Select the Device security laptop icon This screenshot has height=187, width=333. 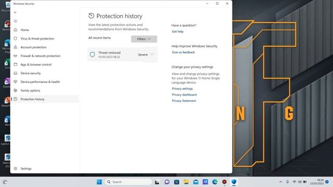(x=15, y=73)
